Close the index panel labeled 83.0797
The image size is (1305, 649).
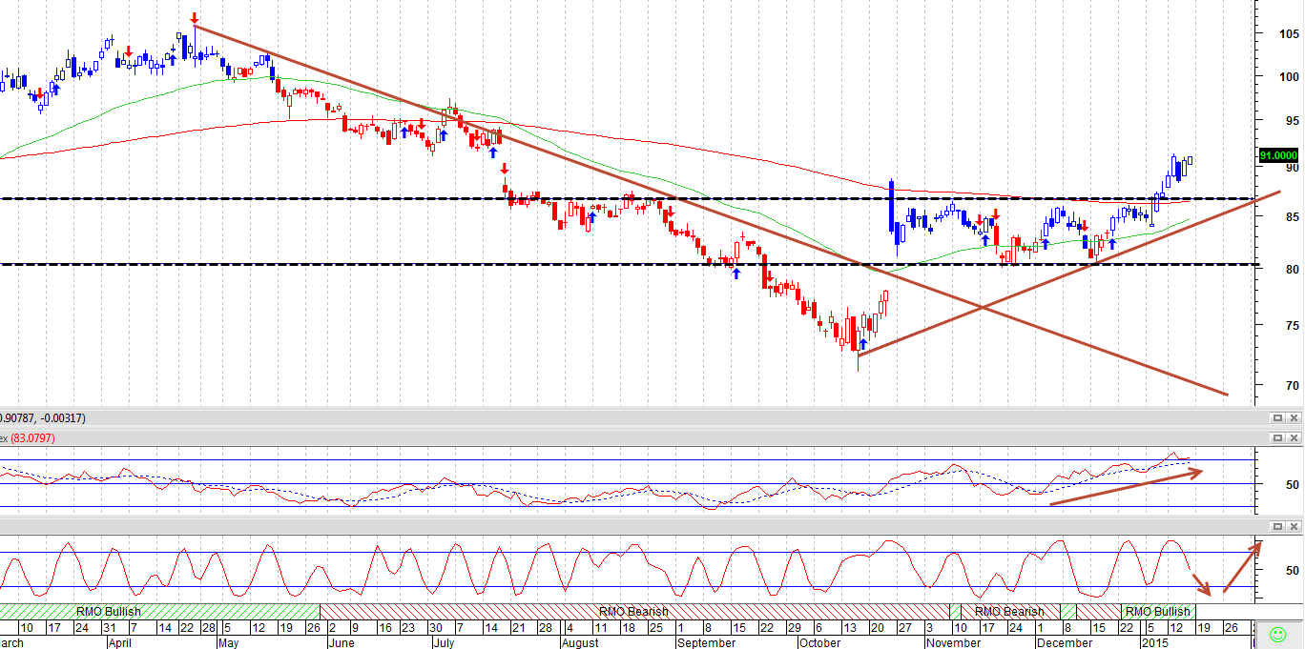[1294, 437]
